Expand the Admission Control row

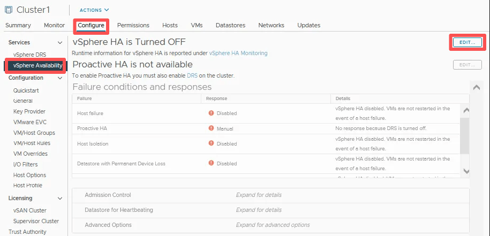[x=270, y=195]
